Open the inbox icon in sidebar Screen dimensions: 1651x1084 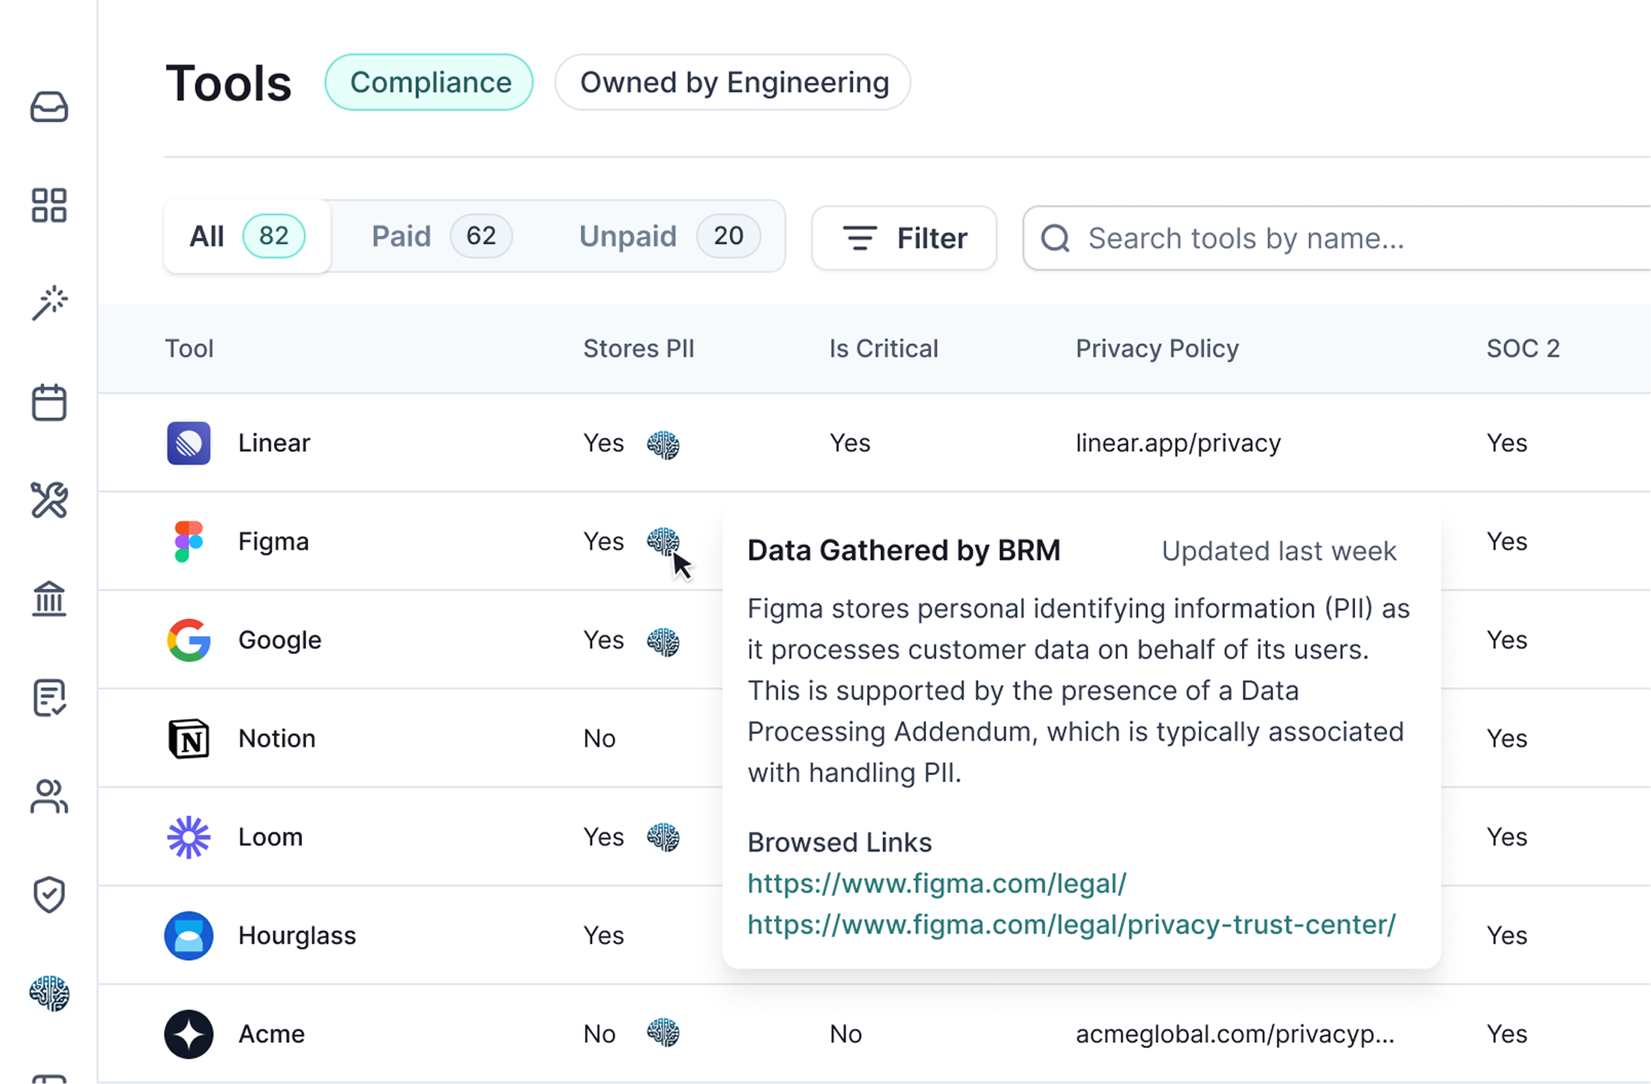click(49, 107)
